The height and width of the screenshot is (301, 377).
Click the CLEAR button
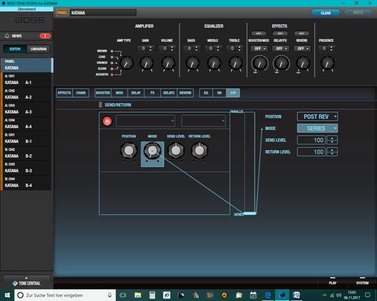tap(325, 13)
